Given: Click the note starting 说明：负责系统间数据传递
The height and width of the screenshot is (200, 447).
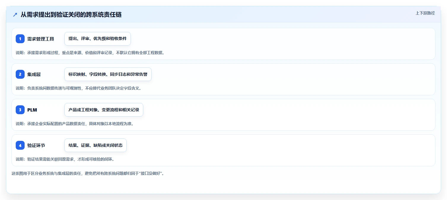Looking at the screenshot, I should tap(78, 88).
